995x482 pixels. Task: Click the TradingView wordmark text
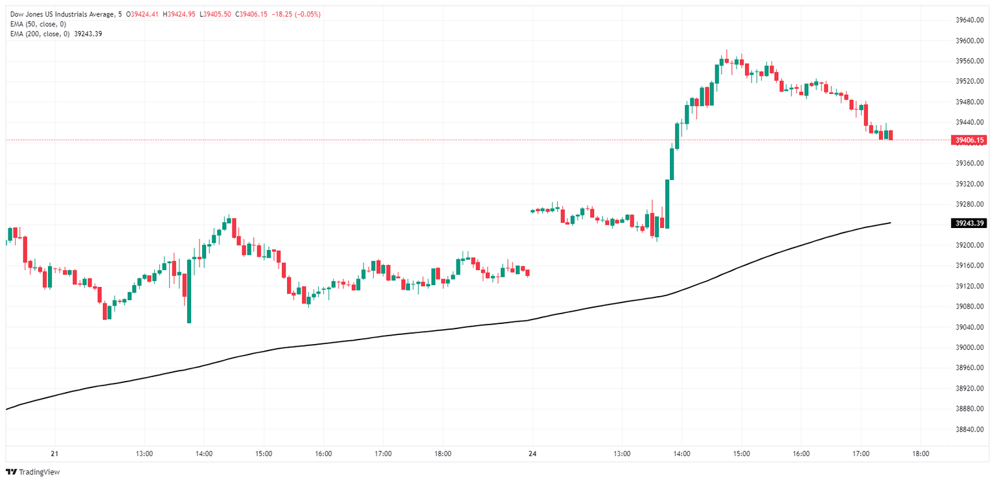click(x=40, y=472)
